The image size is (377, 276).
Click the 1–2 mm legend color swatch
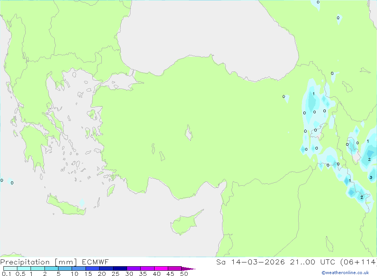click(38, 268)
